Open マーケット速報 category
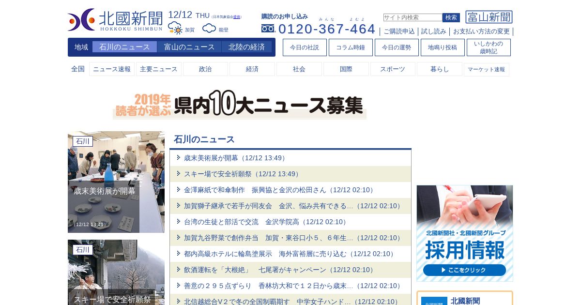The image size is (581, 305). (487, 69)
